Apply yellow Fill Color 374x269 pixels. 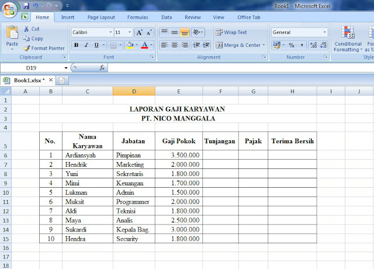[x=130, y=45]
